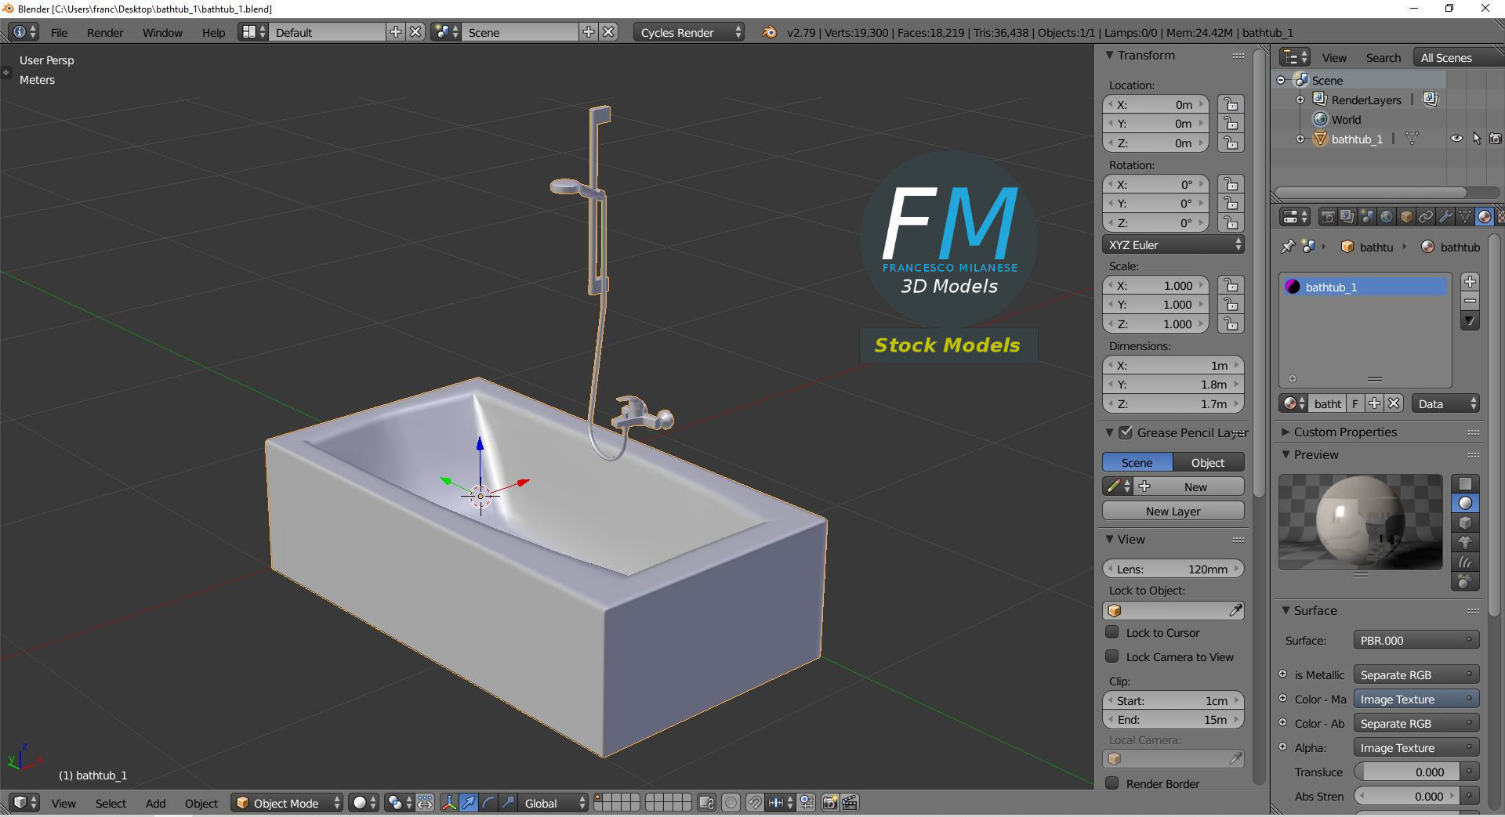Select the Object grease pencil source button
Screen dimensions: 1505x817
tap(1208, 462)
